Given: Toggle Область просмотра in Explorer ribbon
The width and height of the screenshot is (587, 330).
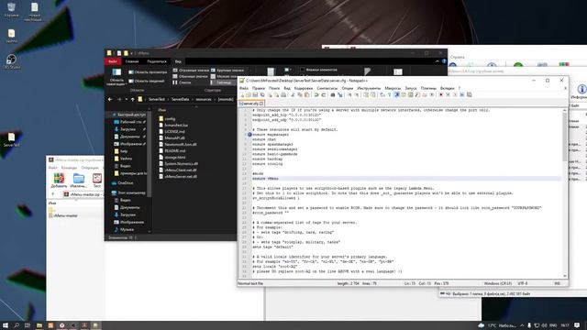Looking at the screenshot, I should coord(148,71).
